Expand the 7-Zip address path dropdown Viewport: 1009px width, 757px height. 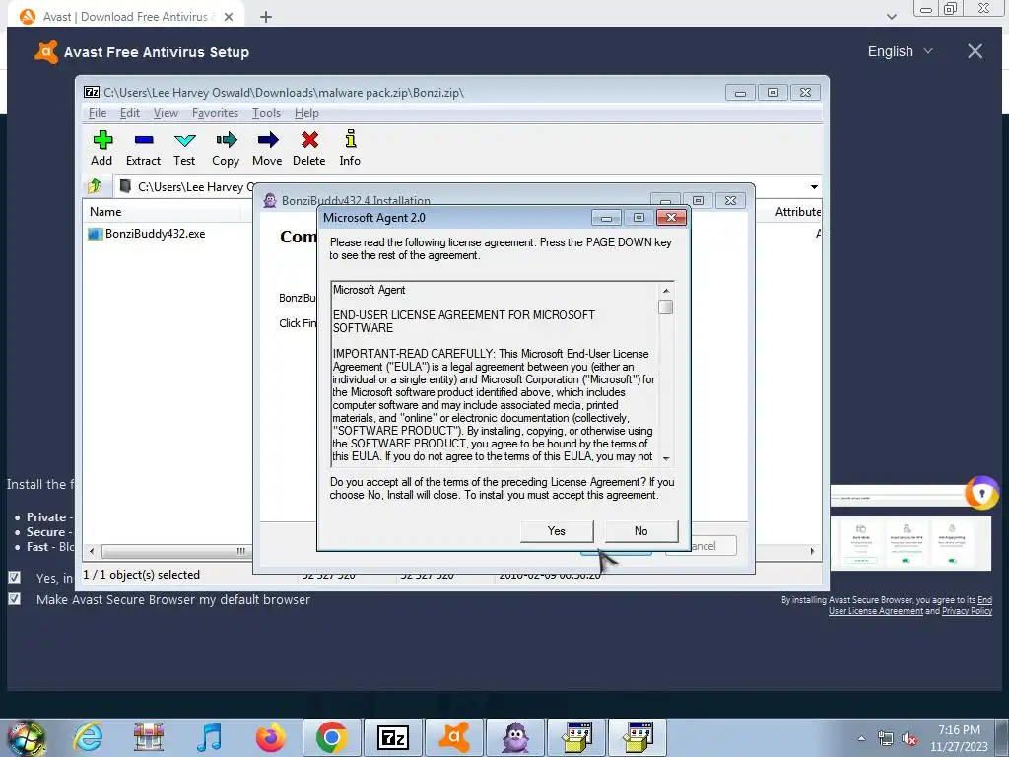point(814,186)
